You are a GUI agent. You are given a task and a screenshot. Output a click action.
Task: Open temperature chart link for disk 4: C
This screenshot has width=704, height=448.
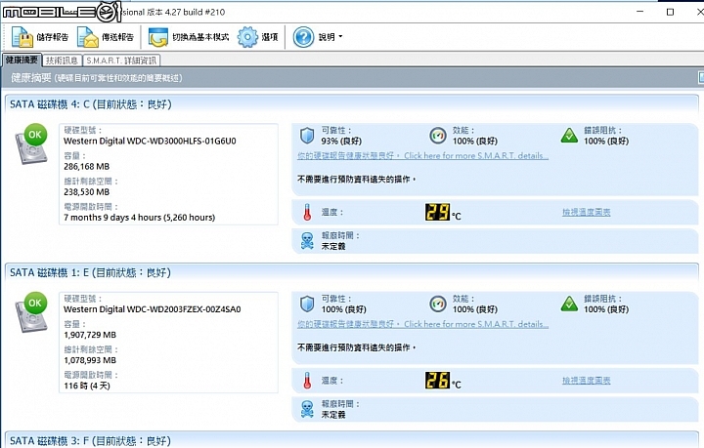click(586, 212)
